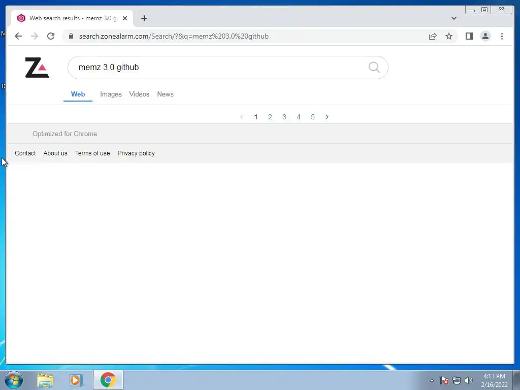Open the Chrome profile avatar
This screenshot has height=390, width=520.
[485, 36]
